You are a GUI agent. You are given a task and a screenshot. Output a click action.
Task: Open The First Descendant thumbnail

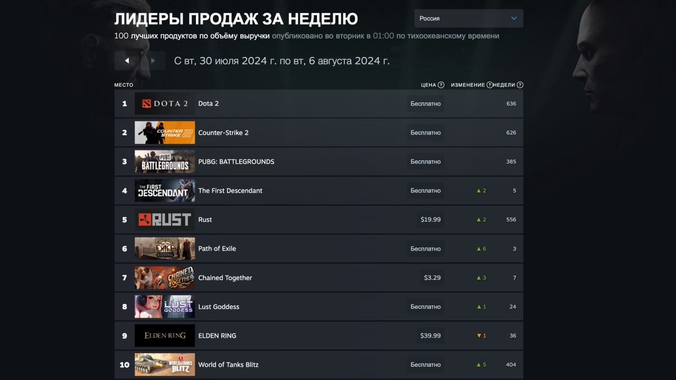pos(165,191)
